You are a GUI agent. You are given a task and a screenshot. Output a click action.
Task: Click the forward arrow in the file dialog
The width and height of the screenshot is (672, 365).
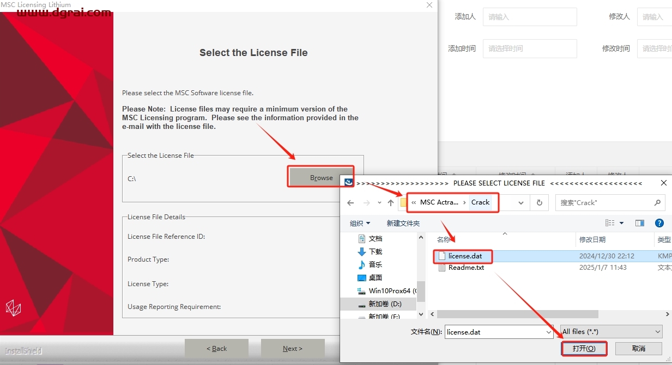coord(367,202)
